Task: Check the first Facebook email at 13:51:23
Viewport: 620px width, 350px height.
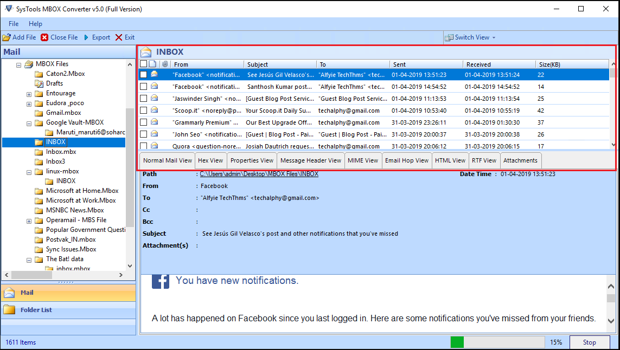Action: tap(144, 74)
